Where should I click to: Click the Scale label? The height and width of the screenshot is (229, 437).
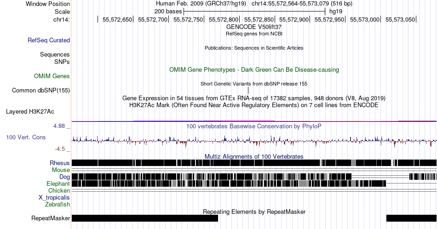[62, 11]
